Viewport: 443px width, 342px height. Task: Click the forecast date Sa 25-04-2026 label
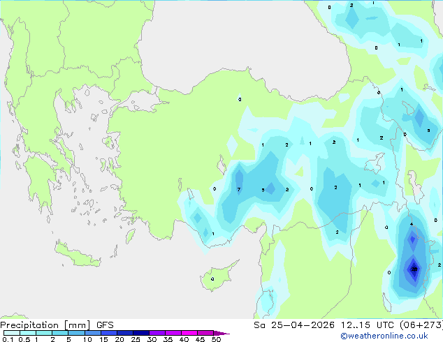click(294, 325)
